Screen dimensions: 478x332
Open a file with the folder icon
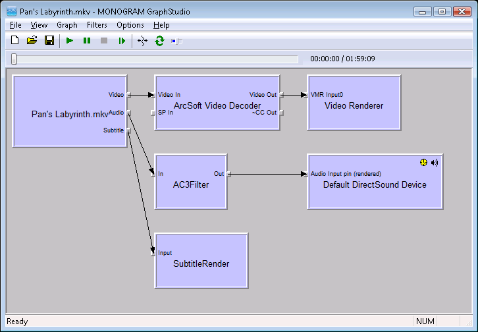coord(32,41)
